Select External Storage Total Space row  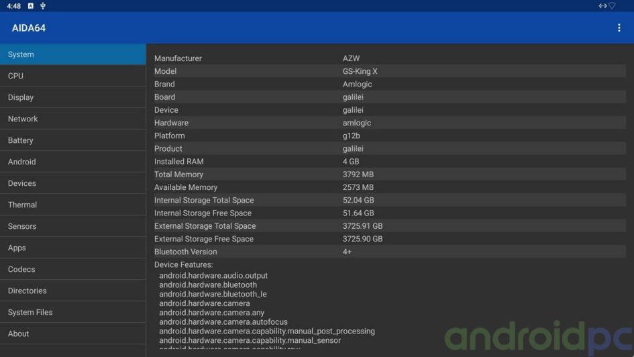(x=390, y=226)
